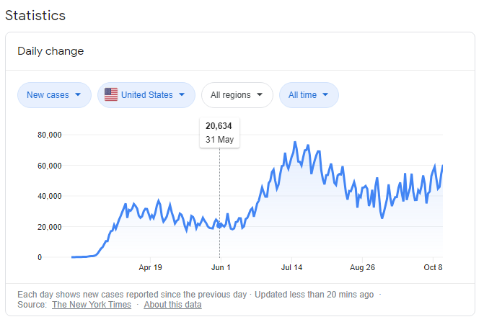Image resolution: width=484 pixels, height=322 pixels.
Task: Click the 20,634 tooltip box
Action: (x=219, y=133)
